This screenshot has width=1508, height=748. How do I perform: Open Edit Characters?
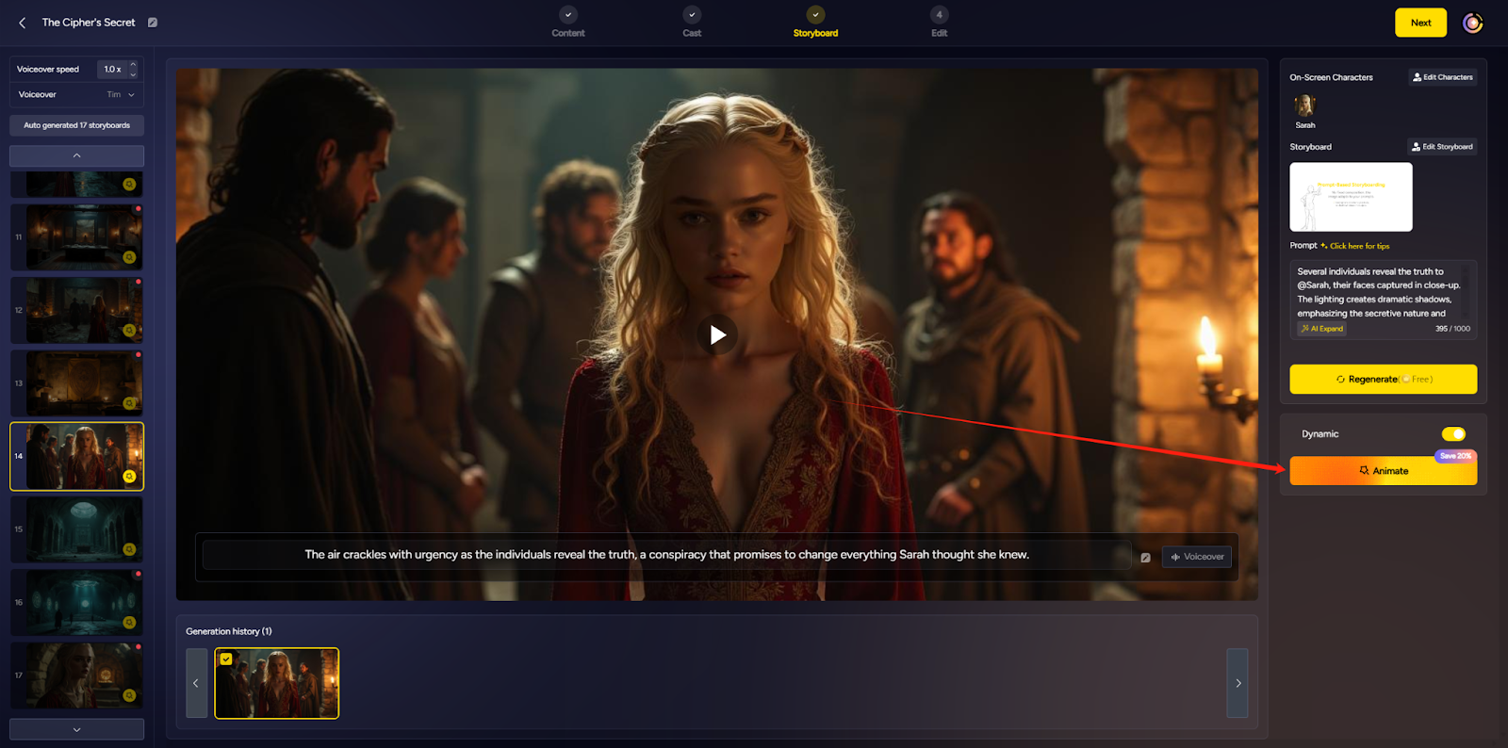1442,77
